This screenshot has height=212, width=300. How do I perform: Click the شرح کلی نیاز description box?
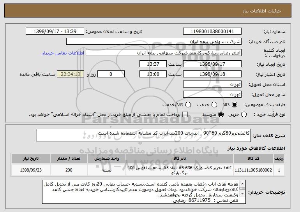click(x=144, y=135)
